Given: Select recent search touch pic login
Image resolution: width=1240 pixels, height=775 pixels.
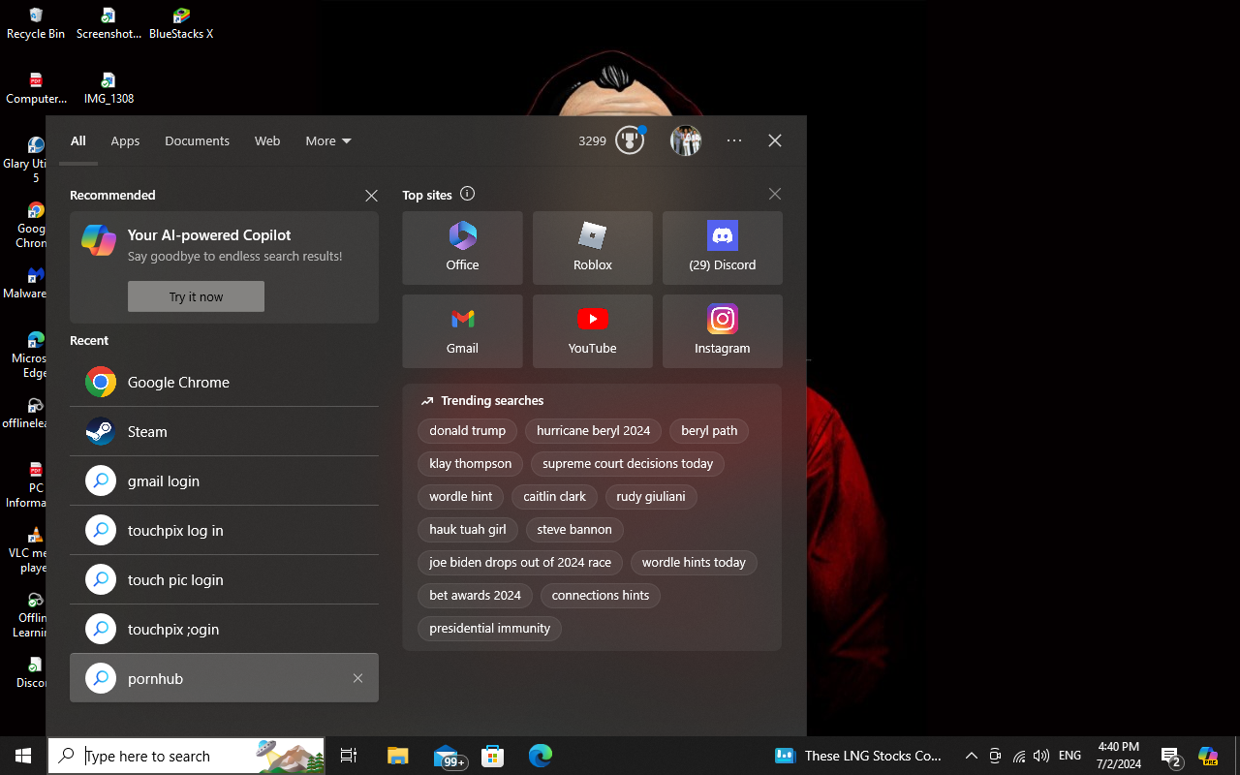Looking at the screenshot, I should click(224, 579).
